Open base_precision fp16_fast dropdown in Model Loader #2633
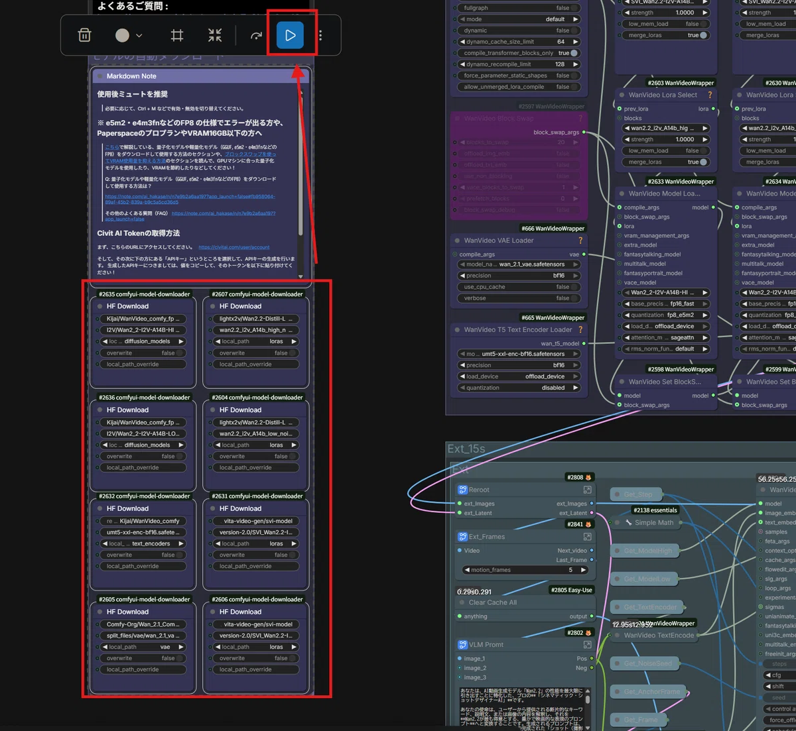This screenshot has height=731, width=796. (x=666, y=304)
